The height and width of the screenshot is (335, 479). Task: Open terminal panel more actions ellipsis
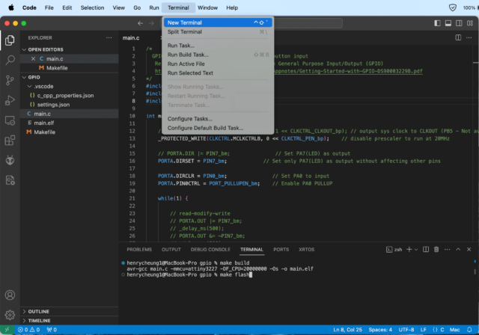(448, 249)
